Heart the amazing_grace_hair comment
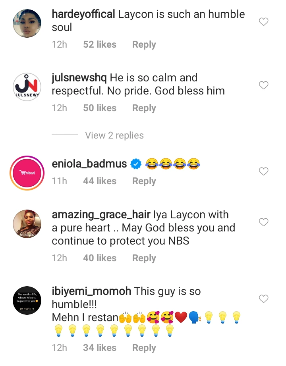This screenshot has width=286, height=366. coord(264,222)
